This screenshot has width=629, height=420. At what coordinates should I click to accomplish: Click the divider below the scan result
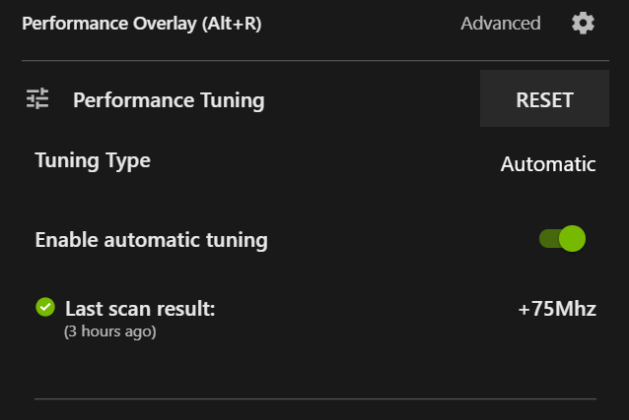coord(314,399)
